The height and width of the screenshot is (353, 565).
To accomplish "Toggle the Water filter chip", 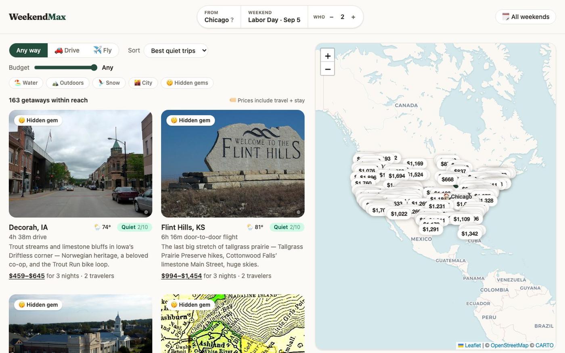I will 26,83.
